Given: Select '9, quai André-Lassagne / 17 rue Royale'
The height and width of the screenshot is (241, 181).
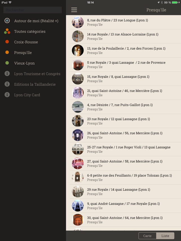Looking at the screenshot, I should pos(123,204).
